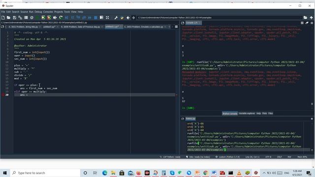
Task: Browse the editor tabs list
Action: pos(2,27)
